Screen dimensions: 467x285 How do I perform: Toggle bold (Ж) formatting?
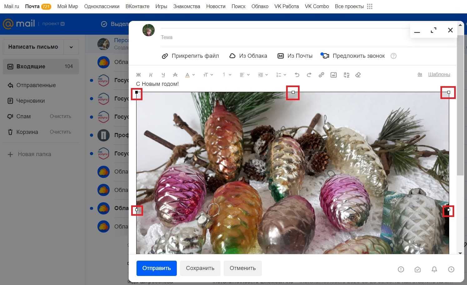[138, 75]
